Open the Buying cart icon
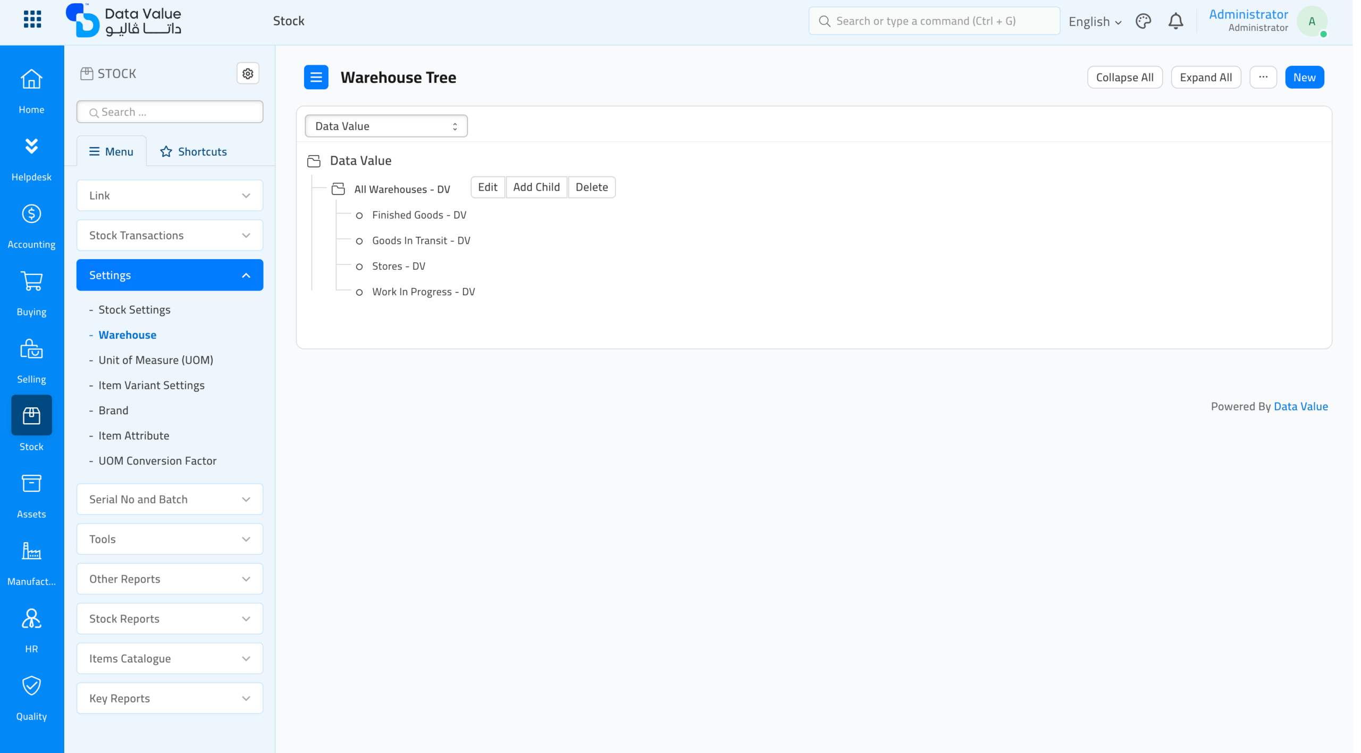 click(x=31, y=281)
